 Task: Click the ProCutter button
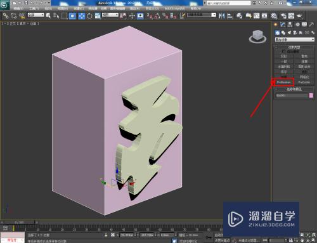304,82
